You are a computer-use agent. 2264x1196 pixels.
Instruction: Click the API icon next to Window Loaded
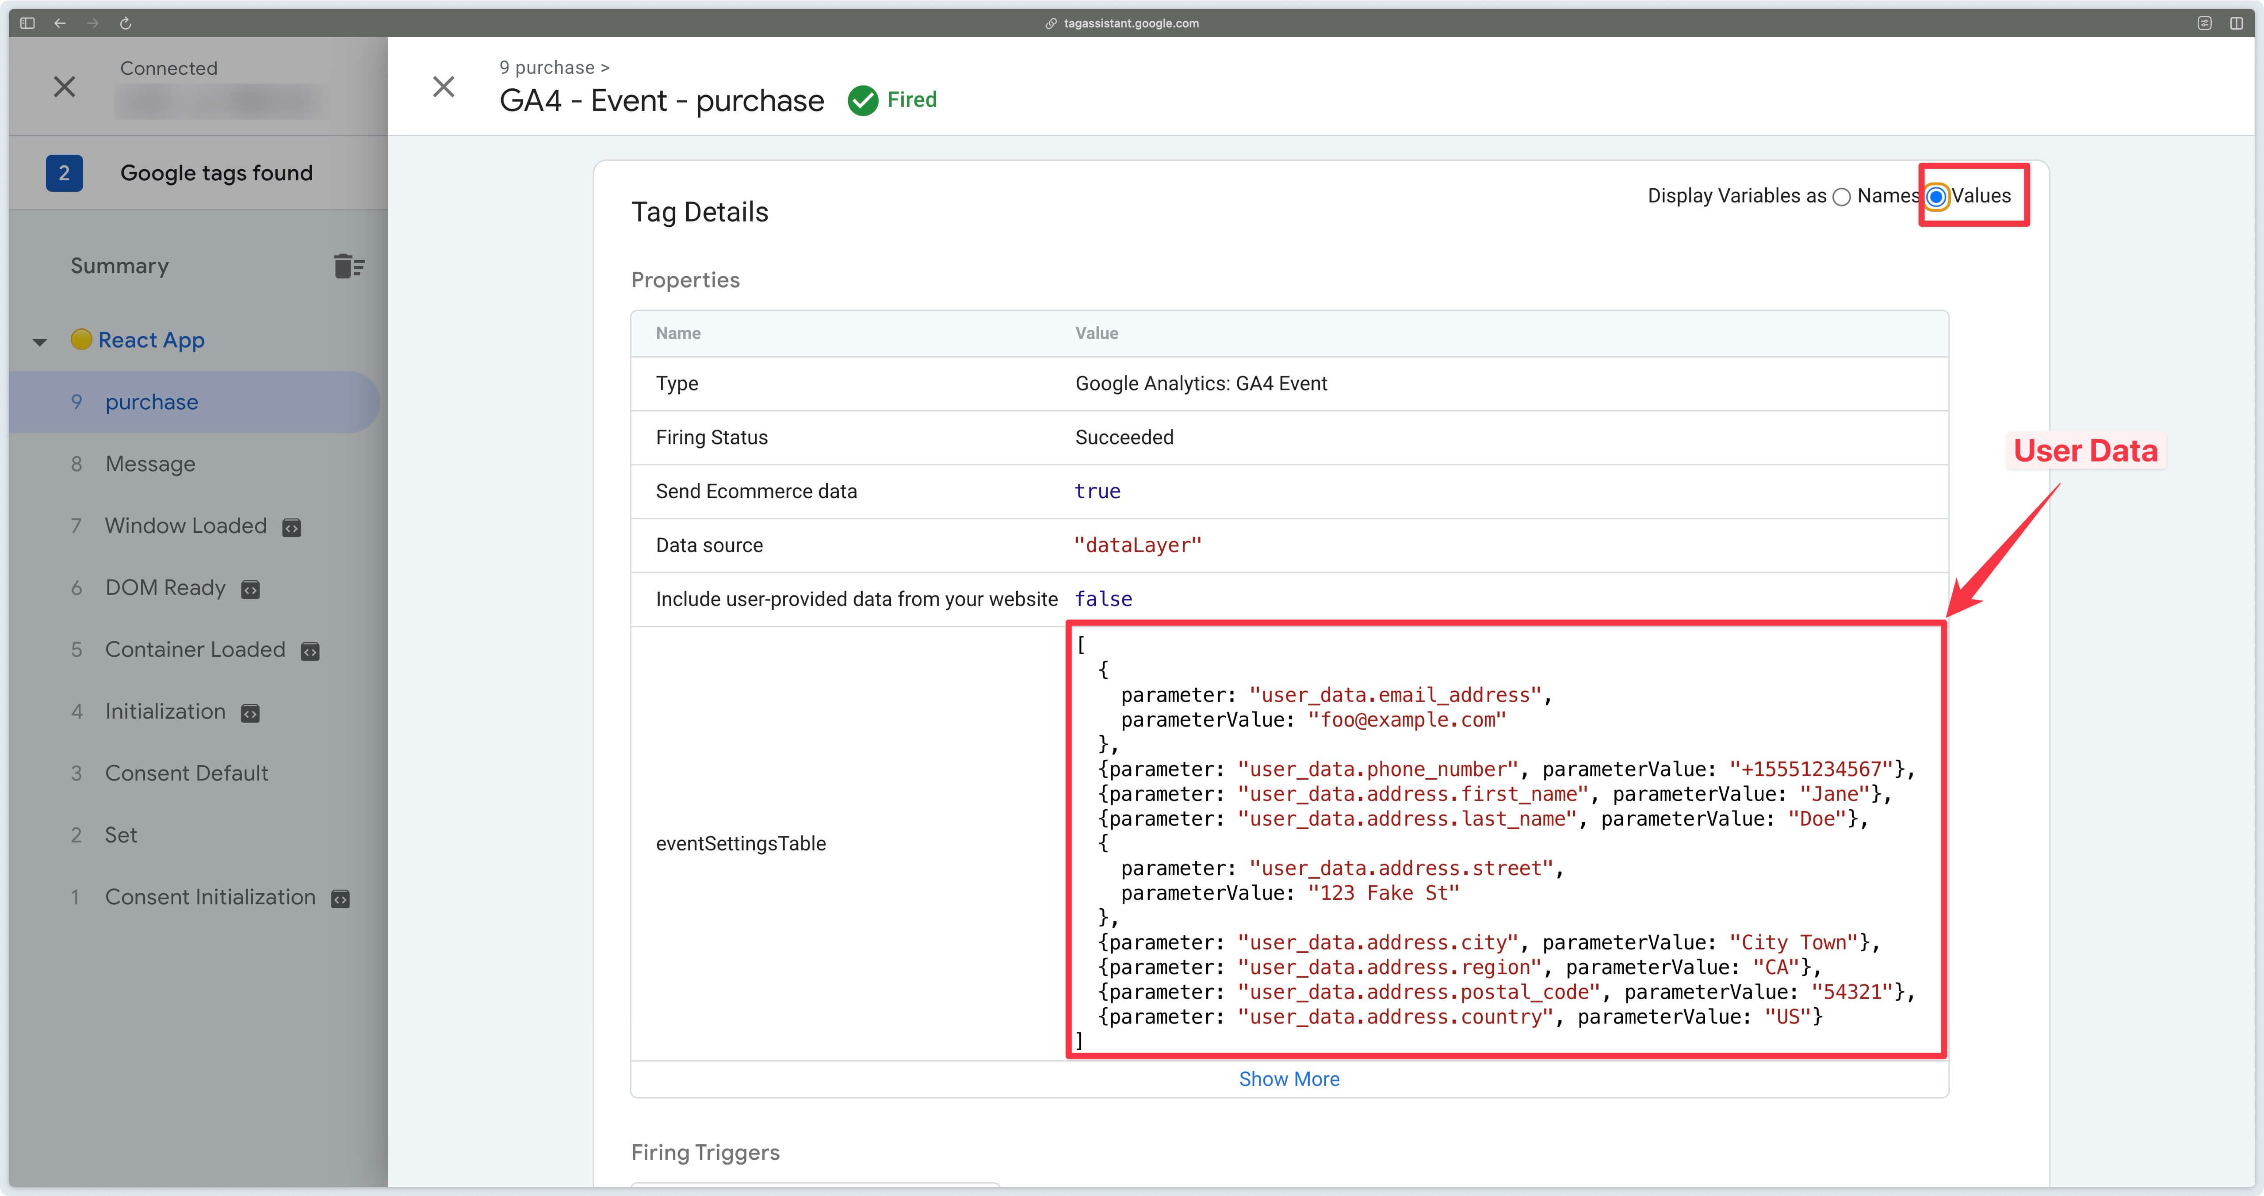click(x=292, y=527)
